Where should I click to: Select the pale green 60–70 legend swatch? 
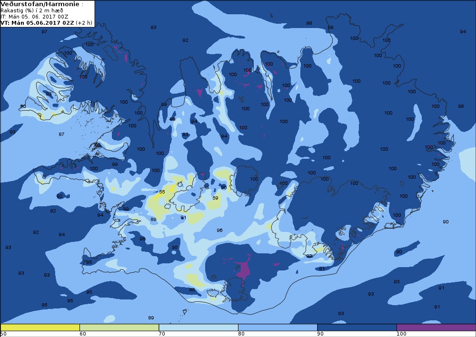tap(119, 327)
